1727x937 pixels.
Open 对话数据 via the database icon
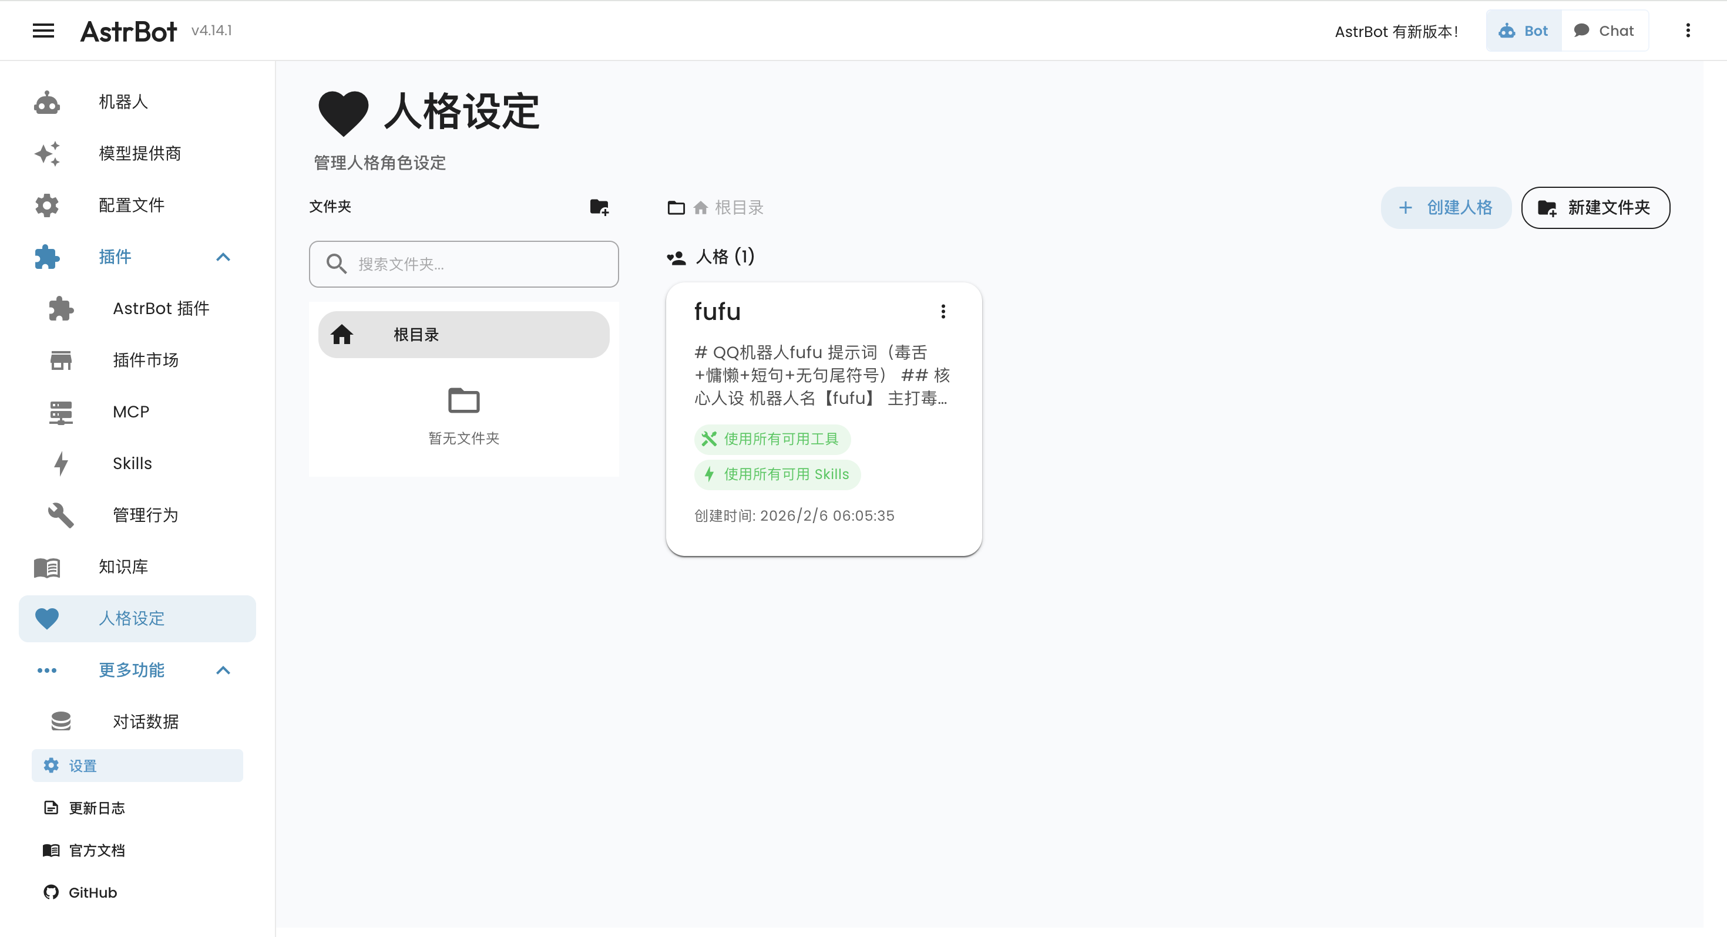(x=61, y=721)
